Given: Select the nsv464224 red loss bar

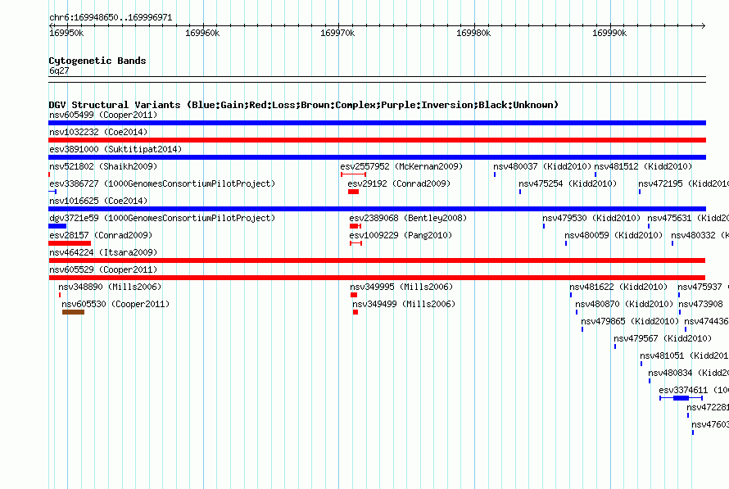Looking at the screenshot, I should coord(377,260).
